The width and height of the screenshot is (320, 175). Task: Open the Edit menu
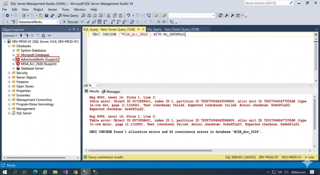(14, 9)
